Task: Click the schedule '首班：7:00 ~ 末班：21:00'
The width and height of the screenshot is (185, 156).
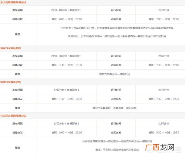Action: (164, 19)
